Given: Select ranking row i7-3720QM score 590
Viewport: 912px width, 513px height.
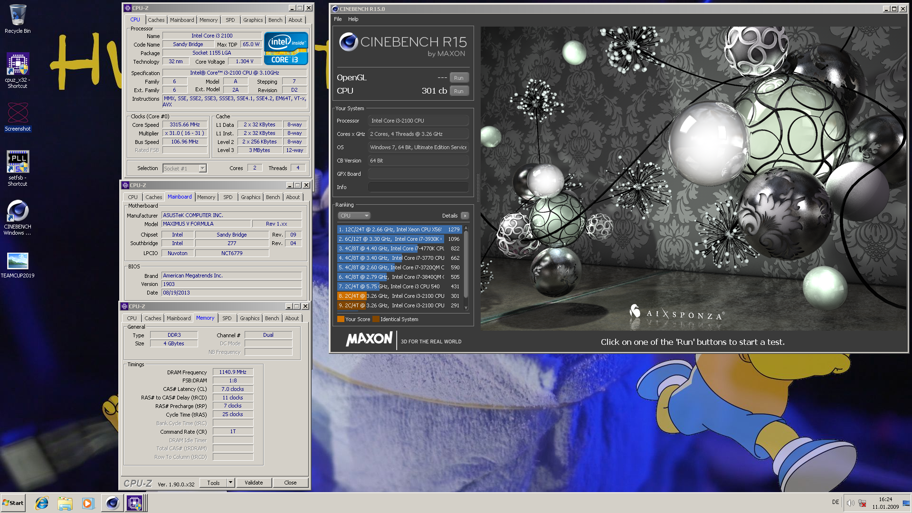Looking at the screenshot, I should (x=399, y=267).
